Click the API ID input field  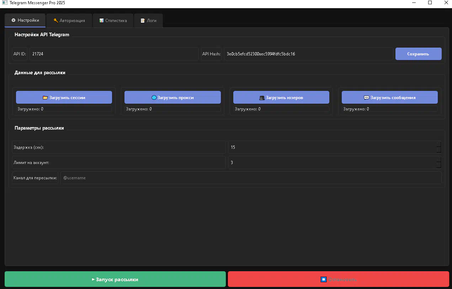(x=114, y=54)
